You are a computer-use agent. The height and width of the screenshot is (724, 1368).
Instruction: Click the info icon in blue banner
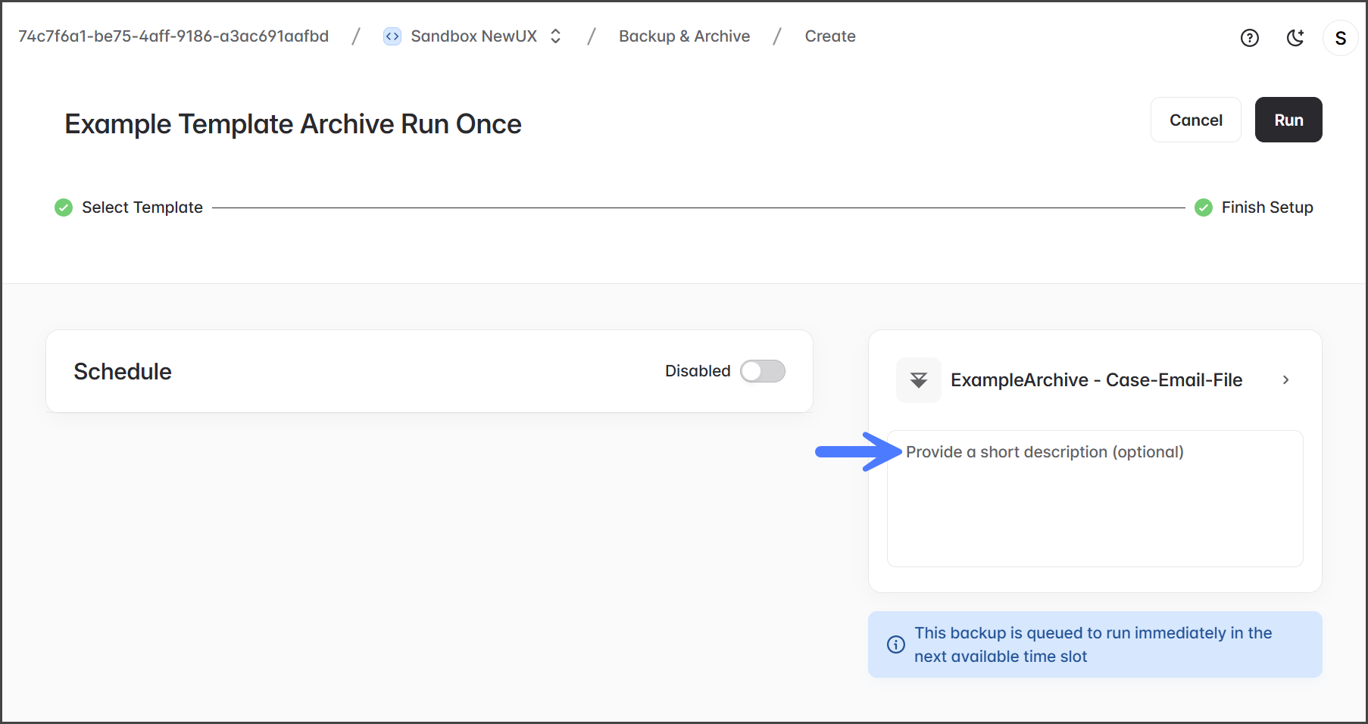pyautogui.click(x=895, y=644)
